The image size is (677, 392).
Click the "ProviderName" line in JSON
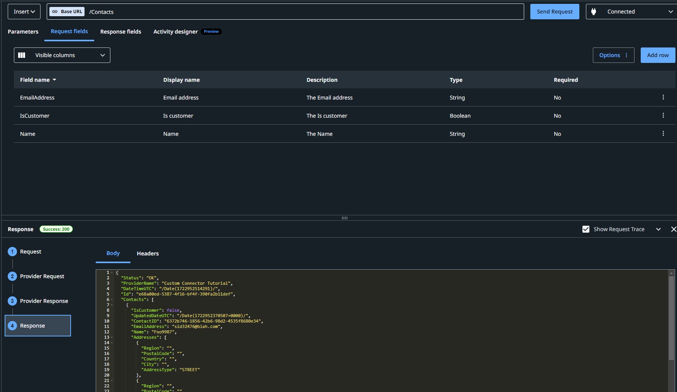pos(177,283)
